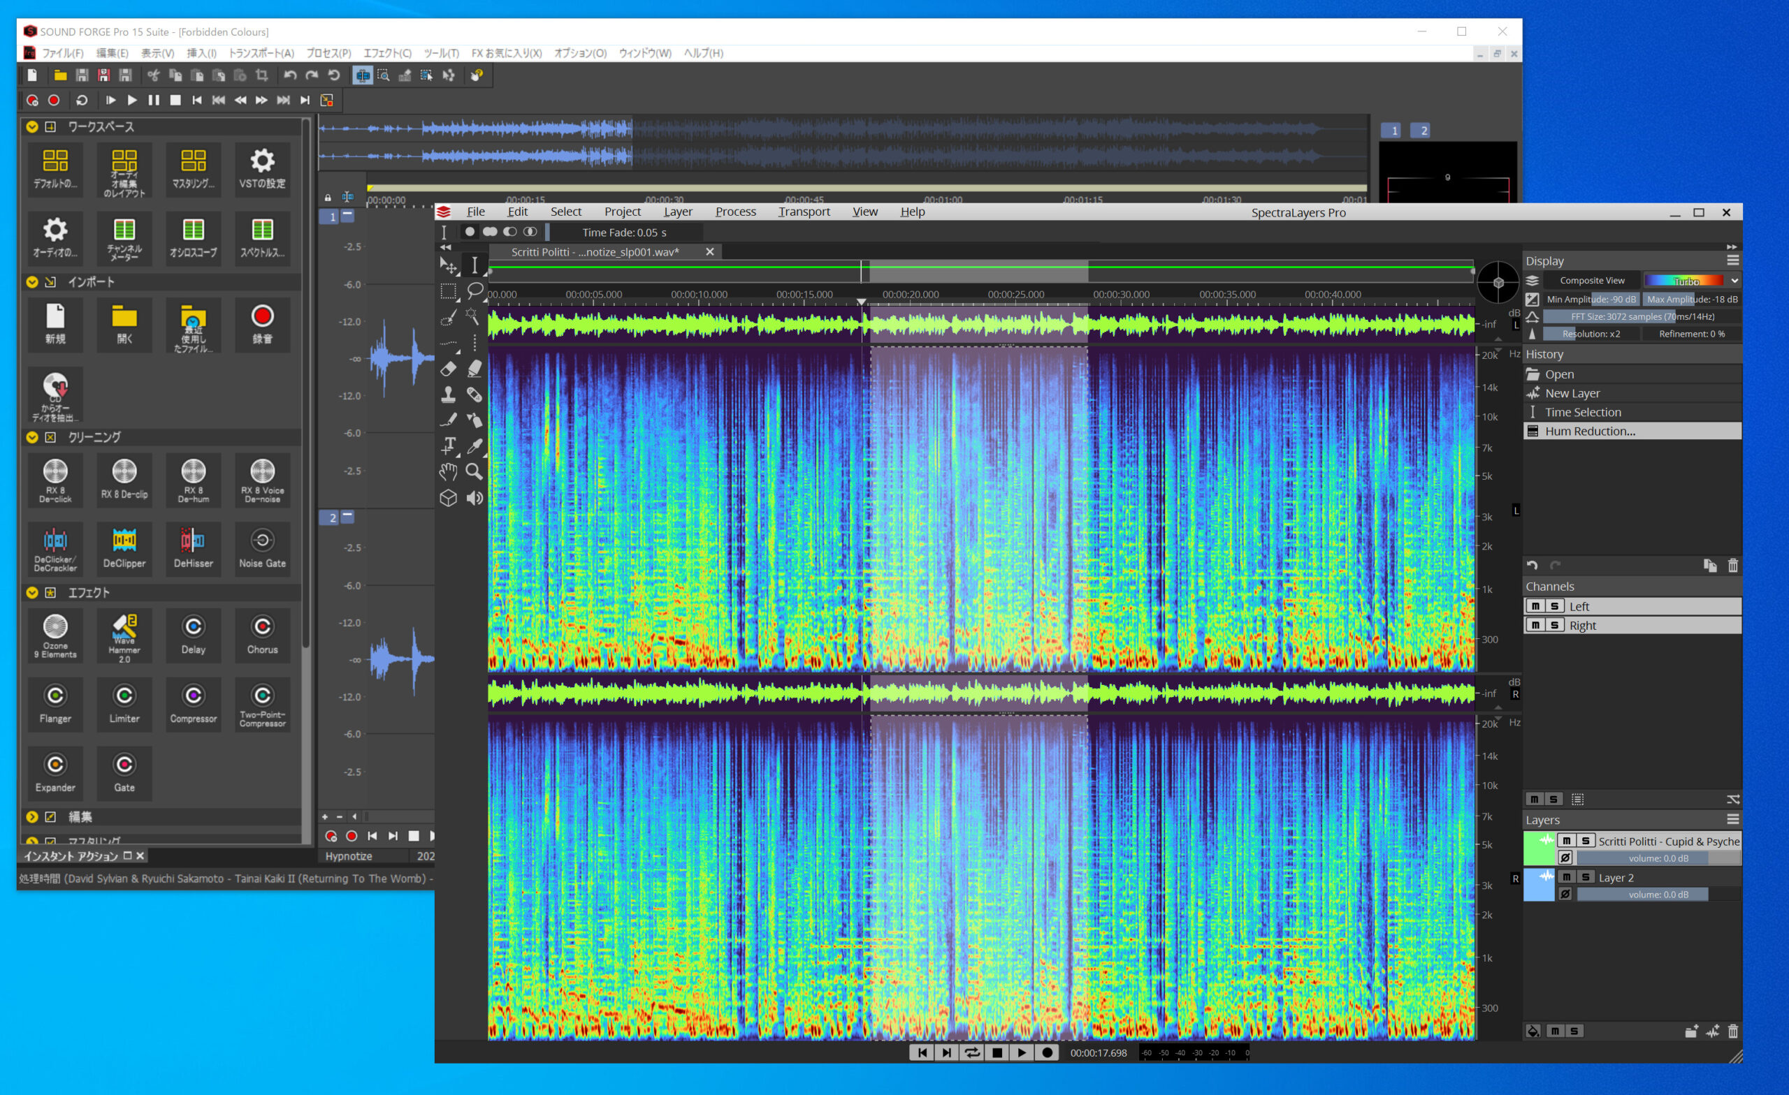Open the DeClipper effect in Sound Forge
The width and height of the screenshot is (1789, 1095).
(x=124, y=549)
